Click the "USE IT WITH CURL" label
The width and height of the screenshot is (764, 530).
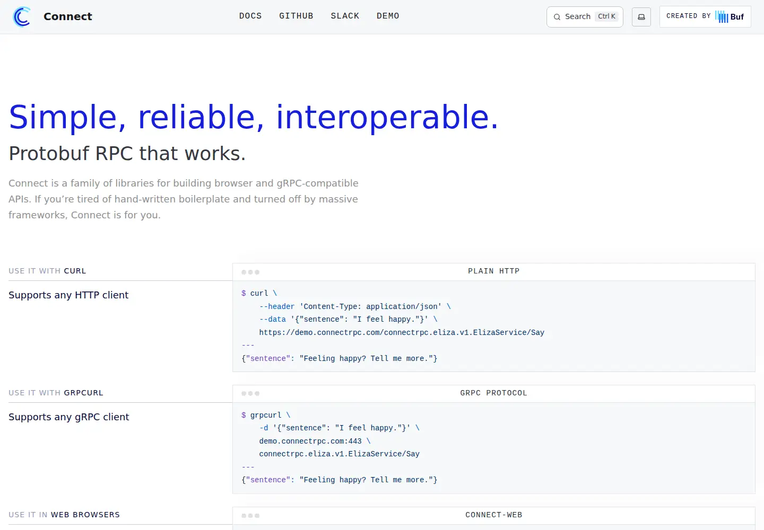click(x=47, y=271)
